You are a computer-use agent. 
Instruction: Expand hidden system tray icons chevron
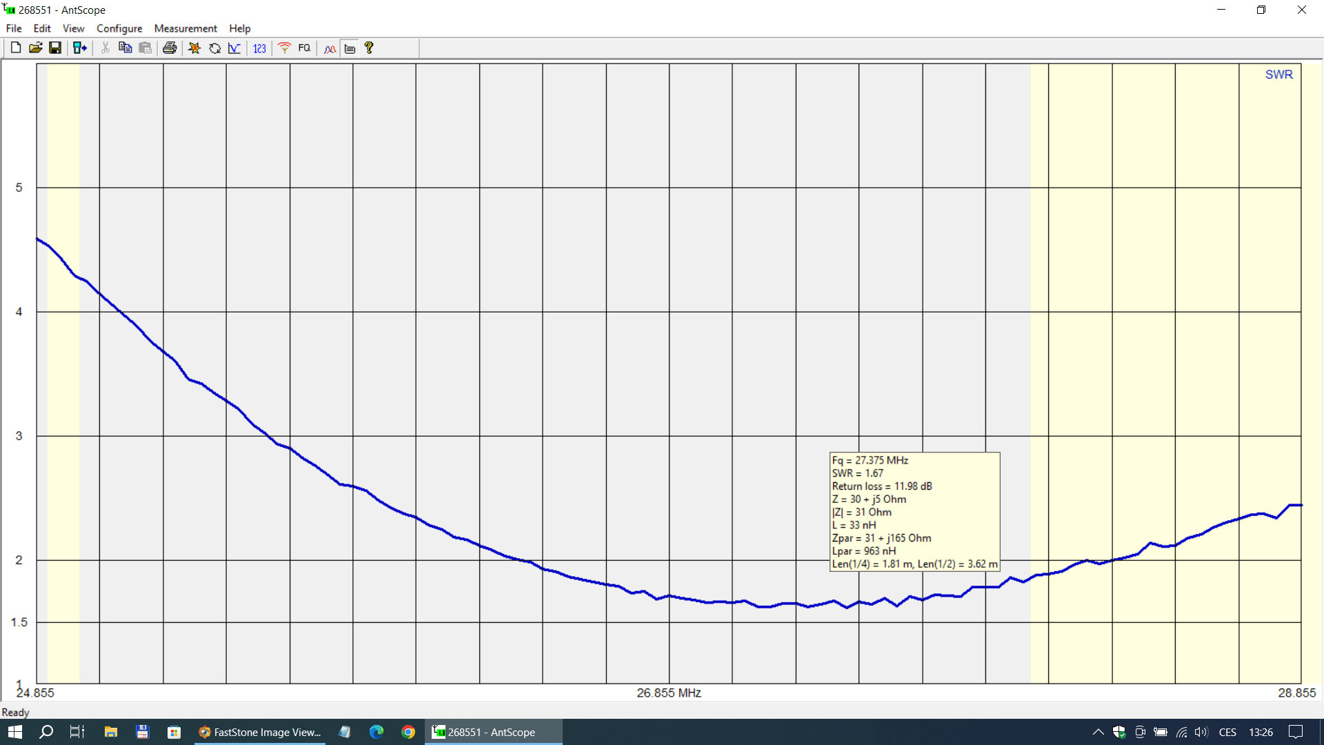coord(1098,732)
